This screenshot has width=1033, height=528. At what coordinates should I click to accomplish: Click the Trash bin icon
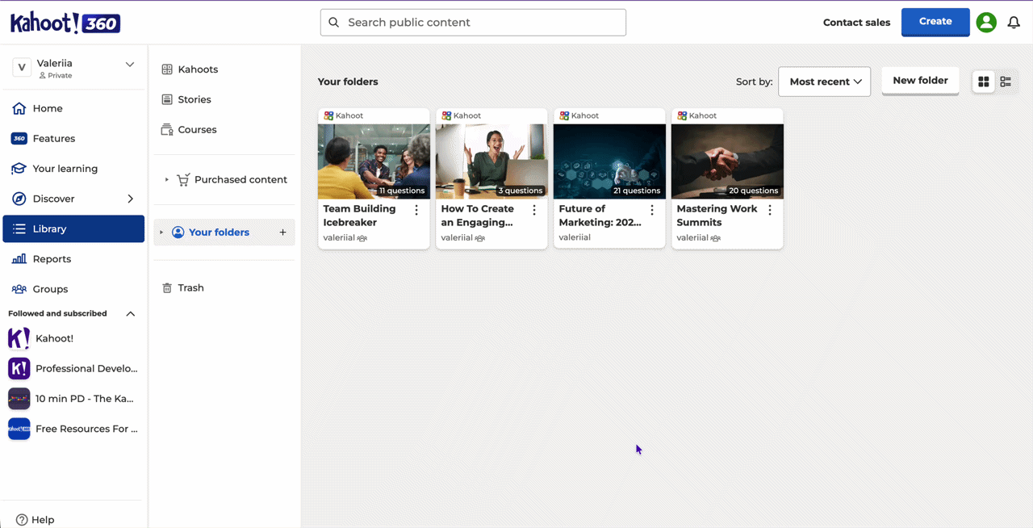tap(167, 287)
